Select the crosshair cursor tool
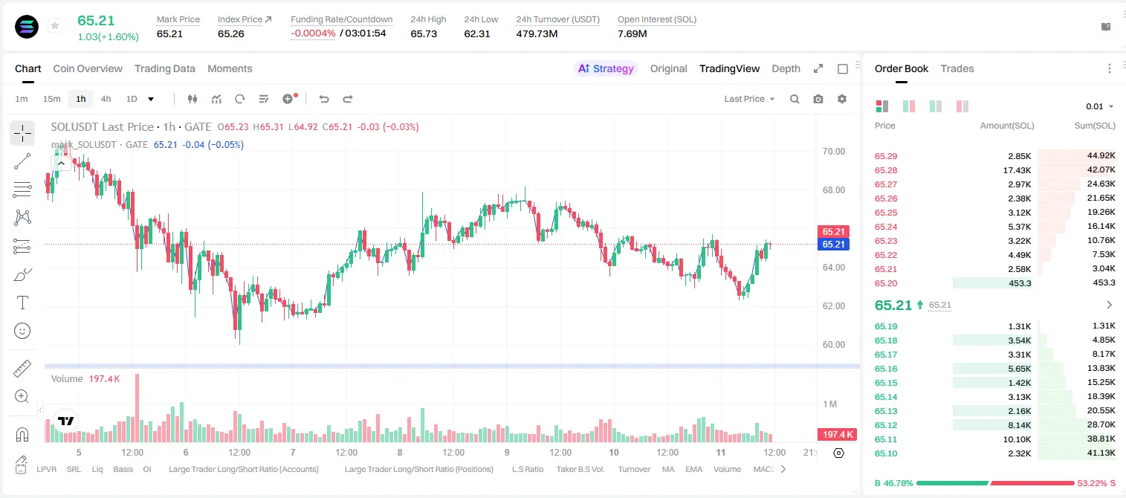Screen dimensions: 1126x498 click(22, 133)
